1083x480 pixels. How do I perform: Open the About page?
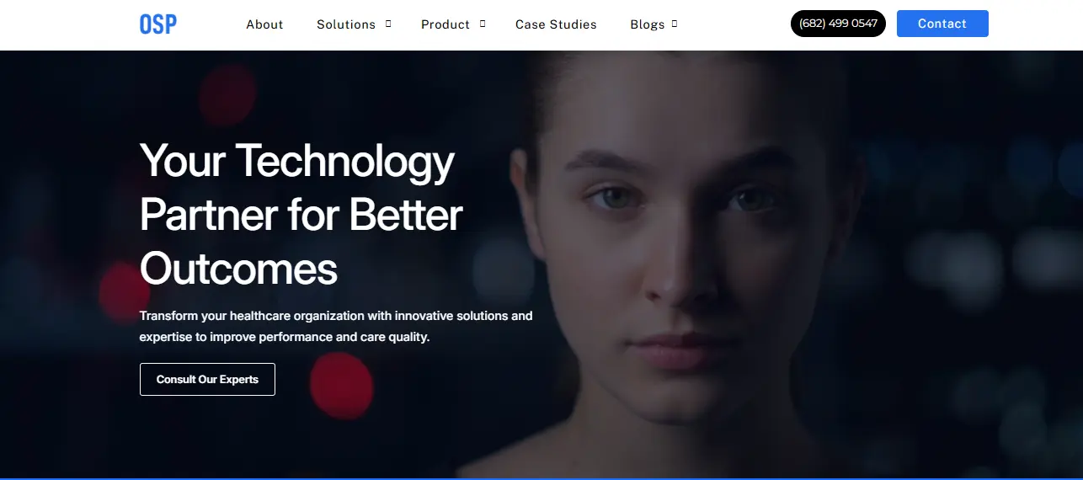tap(264, 24)
